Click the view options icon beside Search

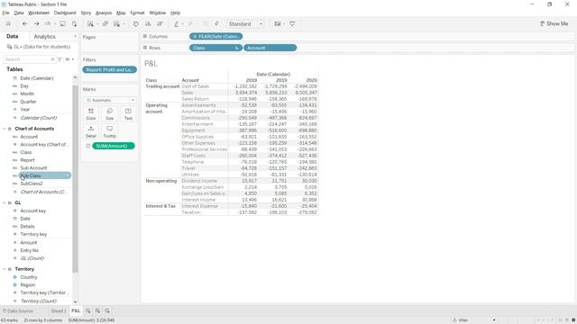pyautogui.click(x=68, y=59)
